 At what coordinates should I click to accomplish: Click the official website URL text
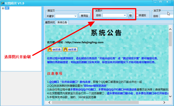click(84, 42)
